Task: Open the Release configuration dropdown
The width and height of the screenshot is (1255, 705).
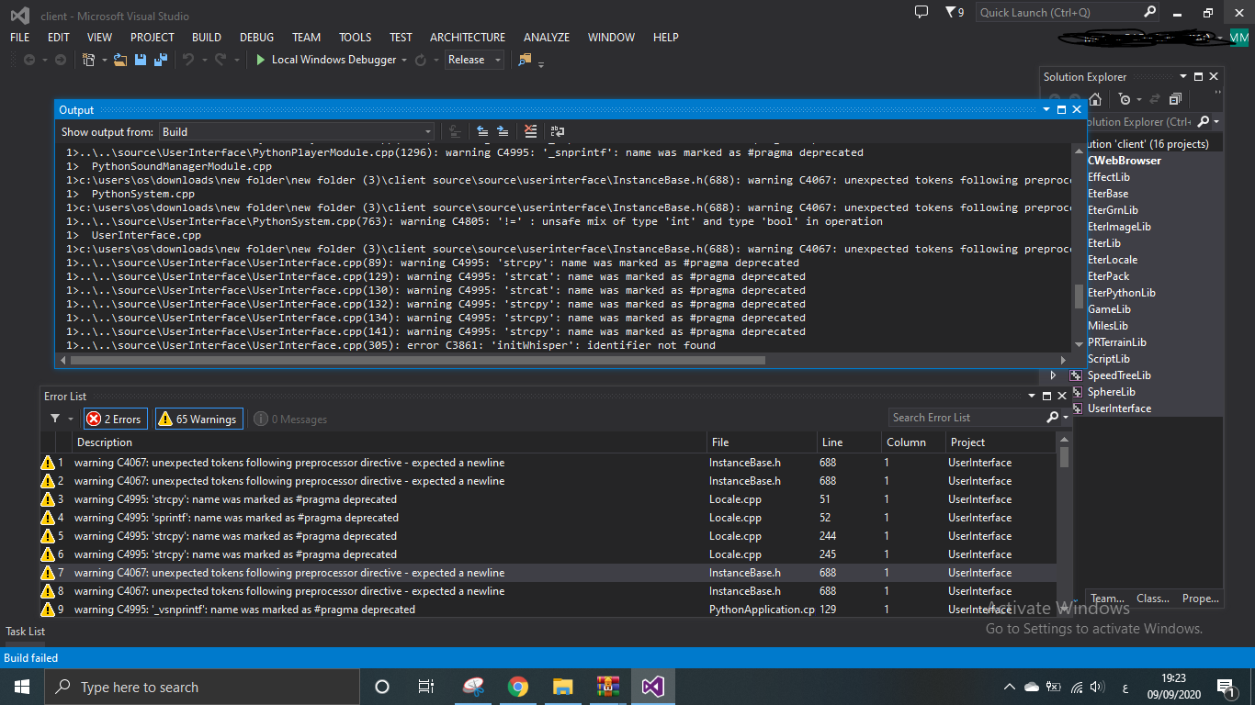Action: [474, 60]
